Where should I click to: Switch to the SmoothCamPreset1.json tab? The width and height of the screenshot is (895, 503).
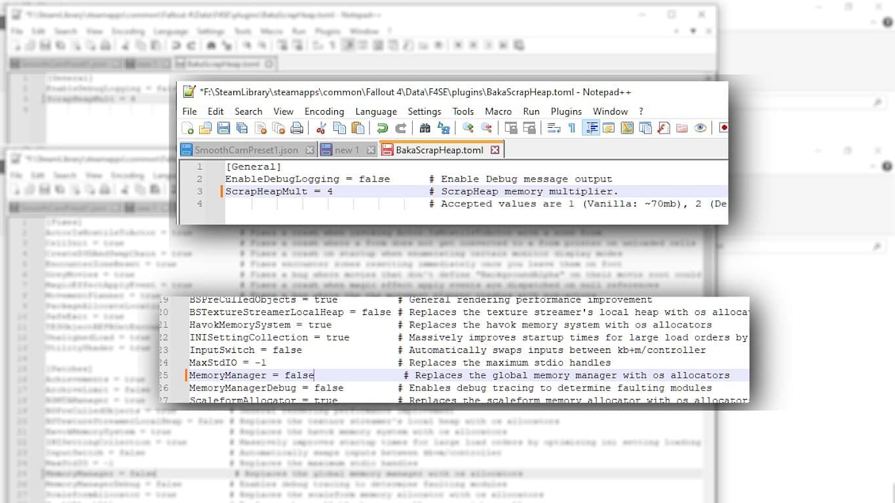pyautogui.click(x=246, y=150)
